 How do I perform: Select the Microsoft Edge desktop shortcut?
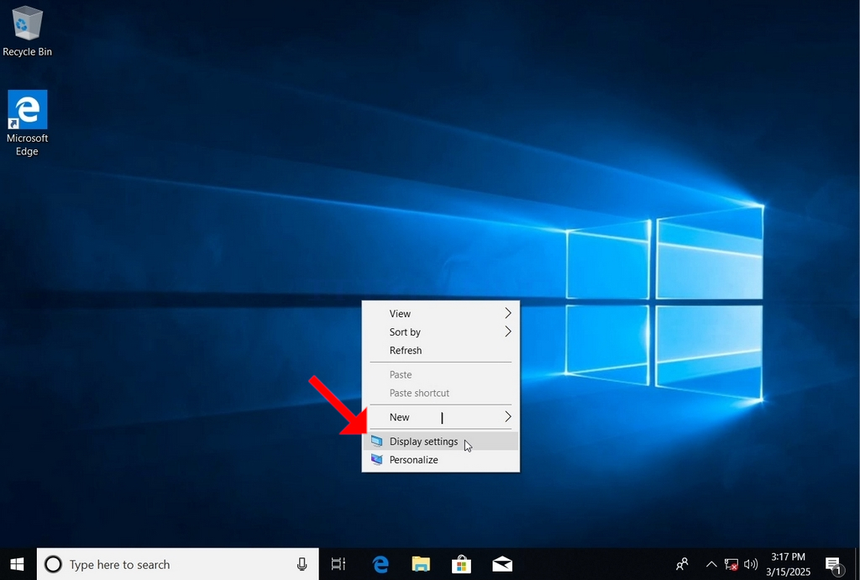(27, 123)
